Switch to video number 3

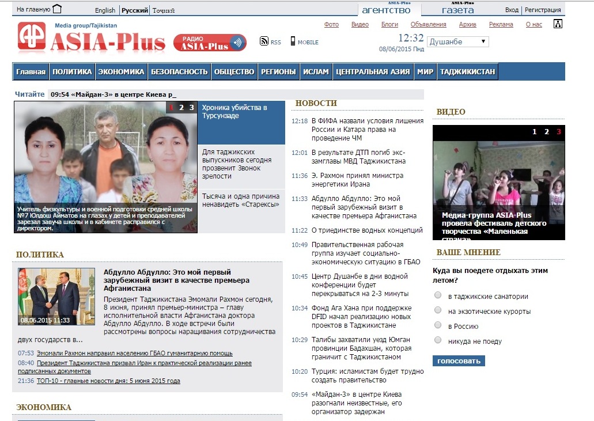pyautogui.click(x=558, y=132)
